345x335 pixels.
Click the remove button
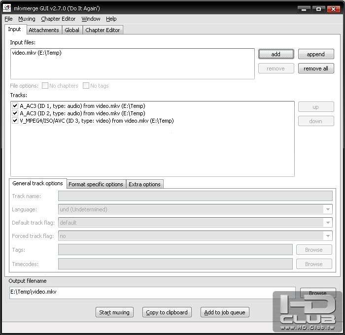(276, 68)
